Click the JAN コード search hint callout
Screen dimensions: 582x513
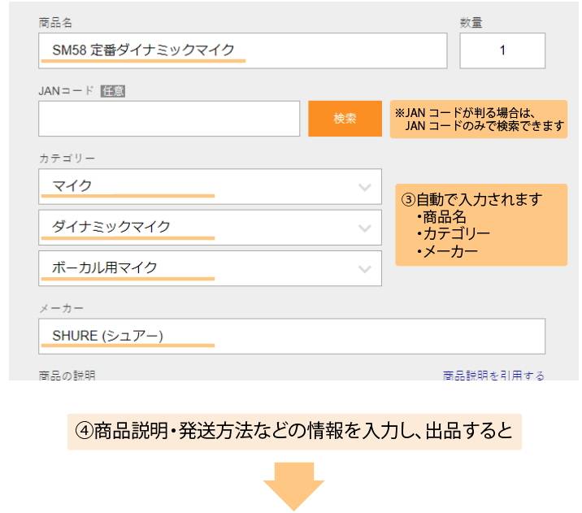click(x=478, y=120)
